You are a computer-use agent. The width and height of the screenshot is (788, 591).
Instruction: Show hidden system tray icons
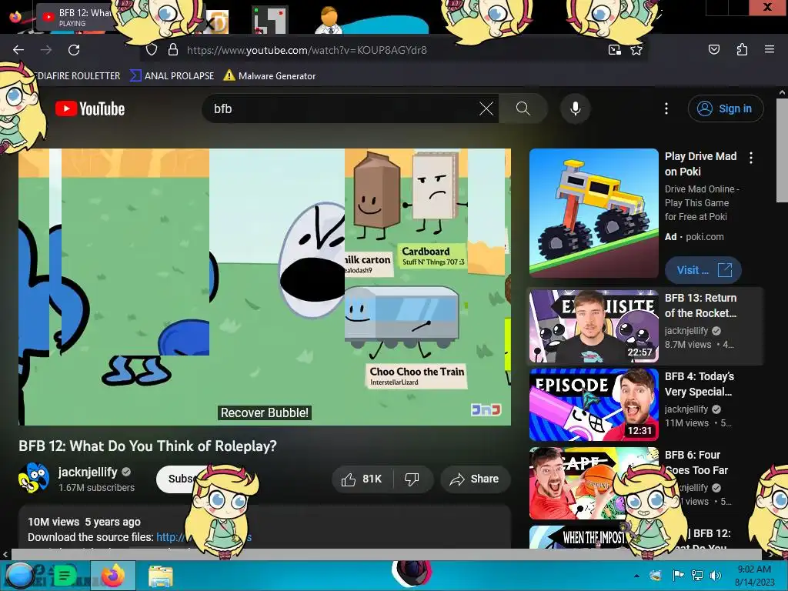pos(636,576)
